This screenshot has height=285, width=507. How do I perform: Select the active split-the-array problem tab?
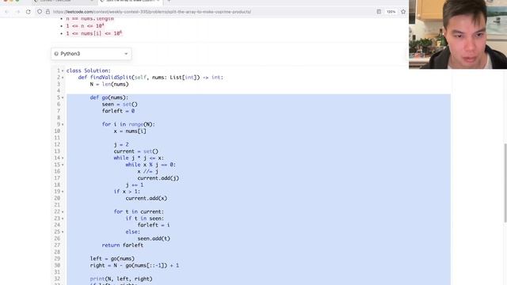point(129,1)
